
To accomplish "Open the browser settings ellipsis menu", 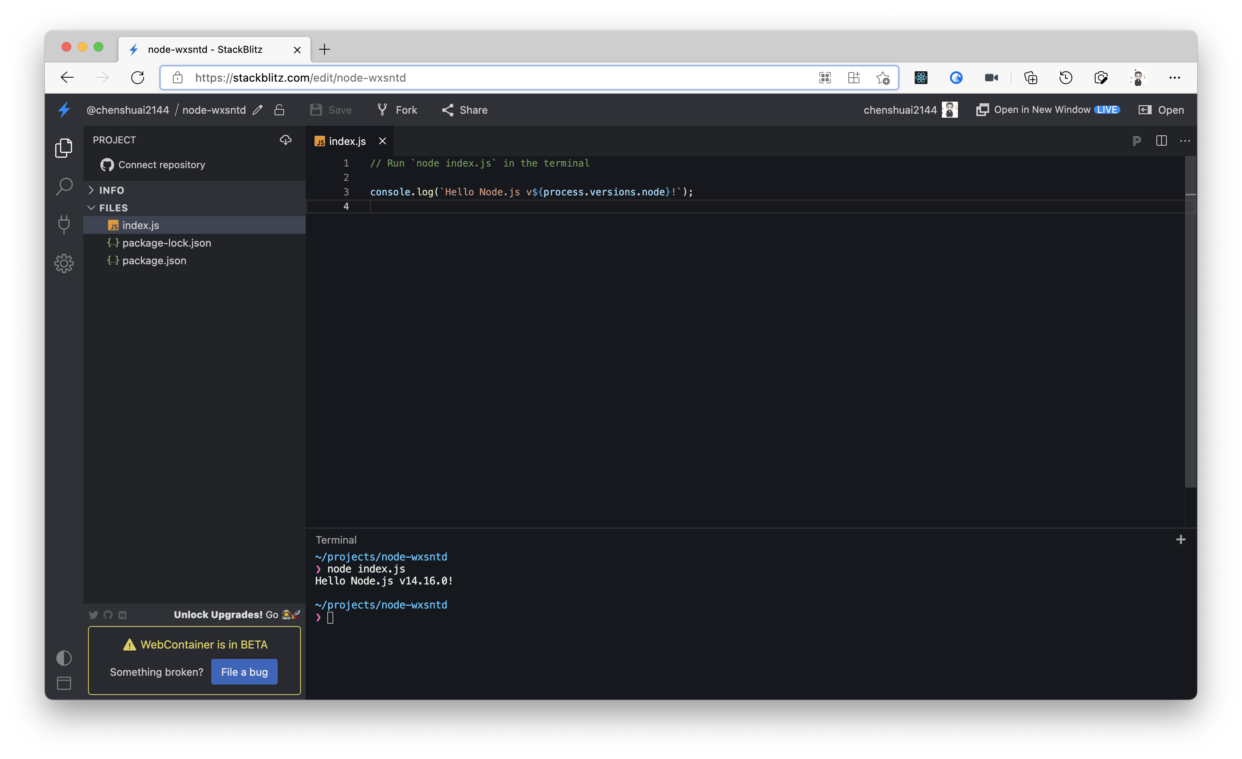I will (x=1174, y=77).
